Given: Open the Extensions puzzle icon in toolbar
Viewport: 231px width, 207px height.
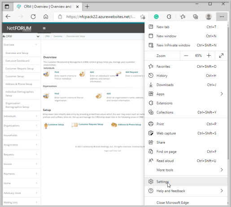Looking at the screenshot, I should coord(169,17).
